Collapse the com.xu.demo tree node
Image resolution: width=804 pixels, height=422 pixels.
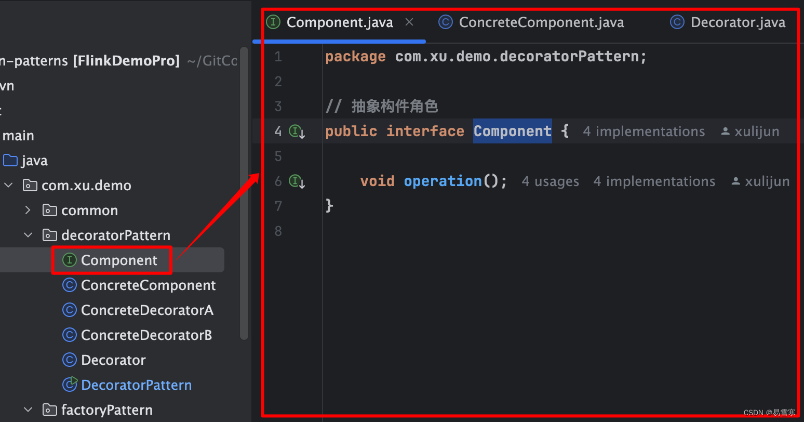(x=8, y=185)
